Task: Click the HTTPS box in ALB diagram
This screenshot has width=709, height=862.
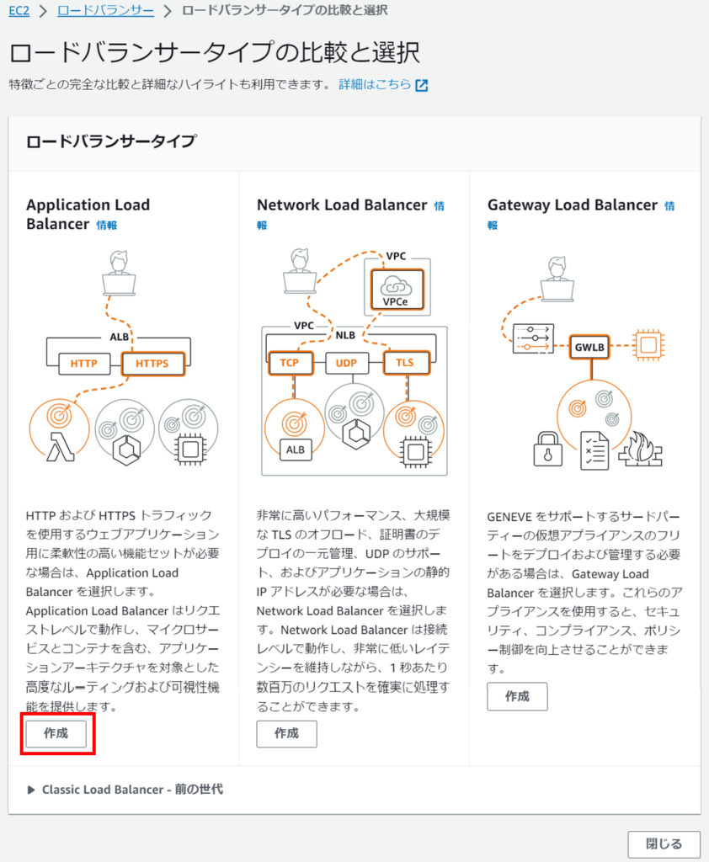Action: point(152,364)
